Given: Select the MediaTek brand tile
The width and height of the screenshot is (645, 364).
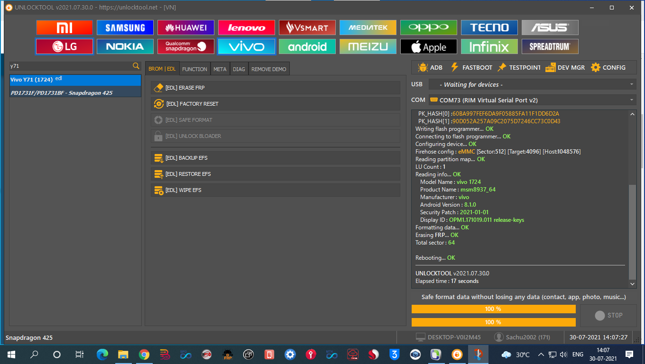Looking at the screenshot, I should [x=368, y=27].
